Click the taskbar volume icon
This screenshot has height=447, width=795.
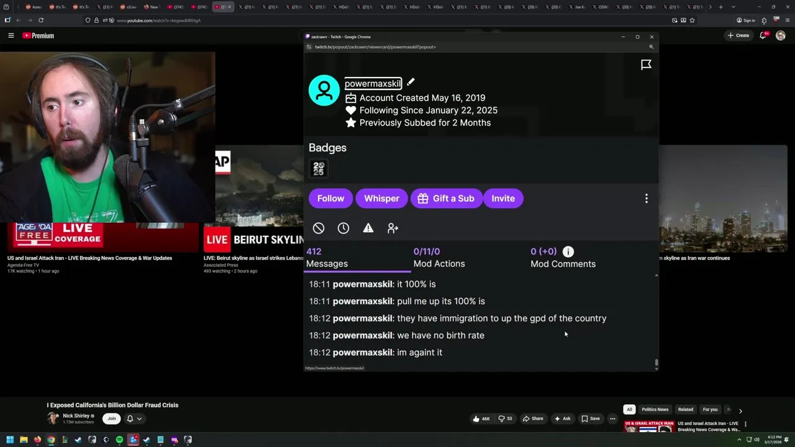click(x=756, y=440)
